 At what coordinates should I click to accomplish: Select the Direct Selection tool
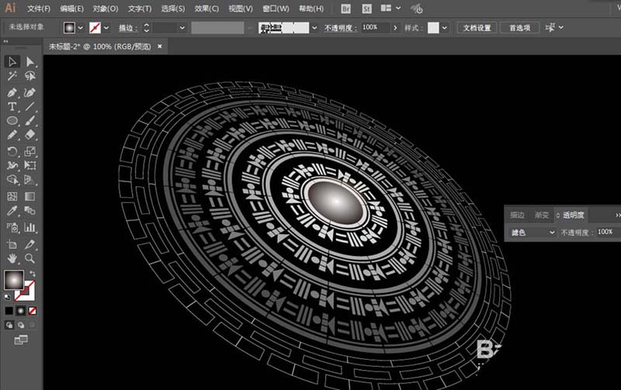pos(30,62)
